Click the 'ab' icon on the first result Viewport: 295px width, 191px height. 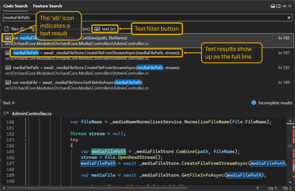[7, 38]
